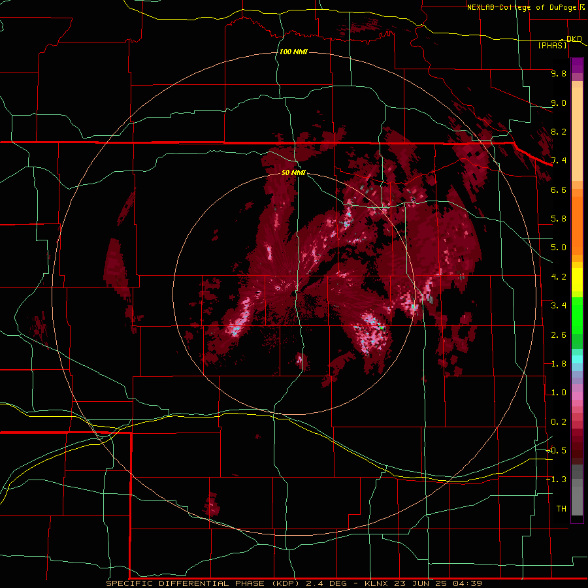Image resolution: width=588 pixels, height=588 pixels.
Task: Click the 1.0 legend value
Action: click(559, 393)
